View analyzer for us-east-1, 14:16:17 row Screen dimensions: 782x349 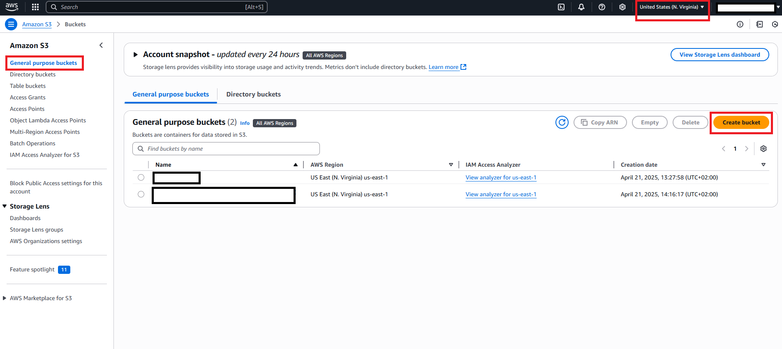tap(501, 194)
